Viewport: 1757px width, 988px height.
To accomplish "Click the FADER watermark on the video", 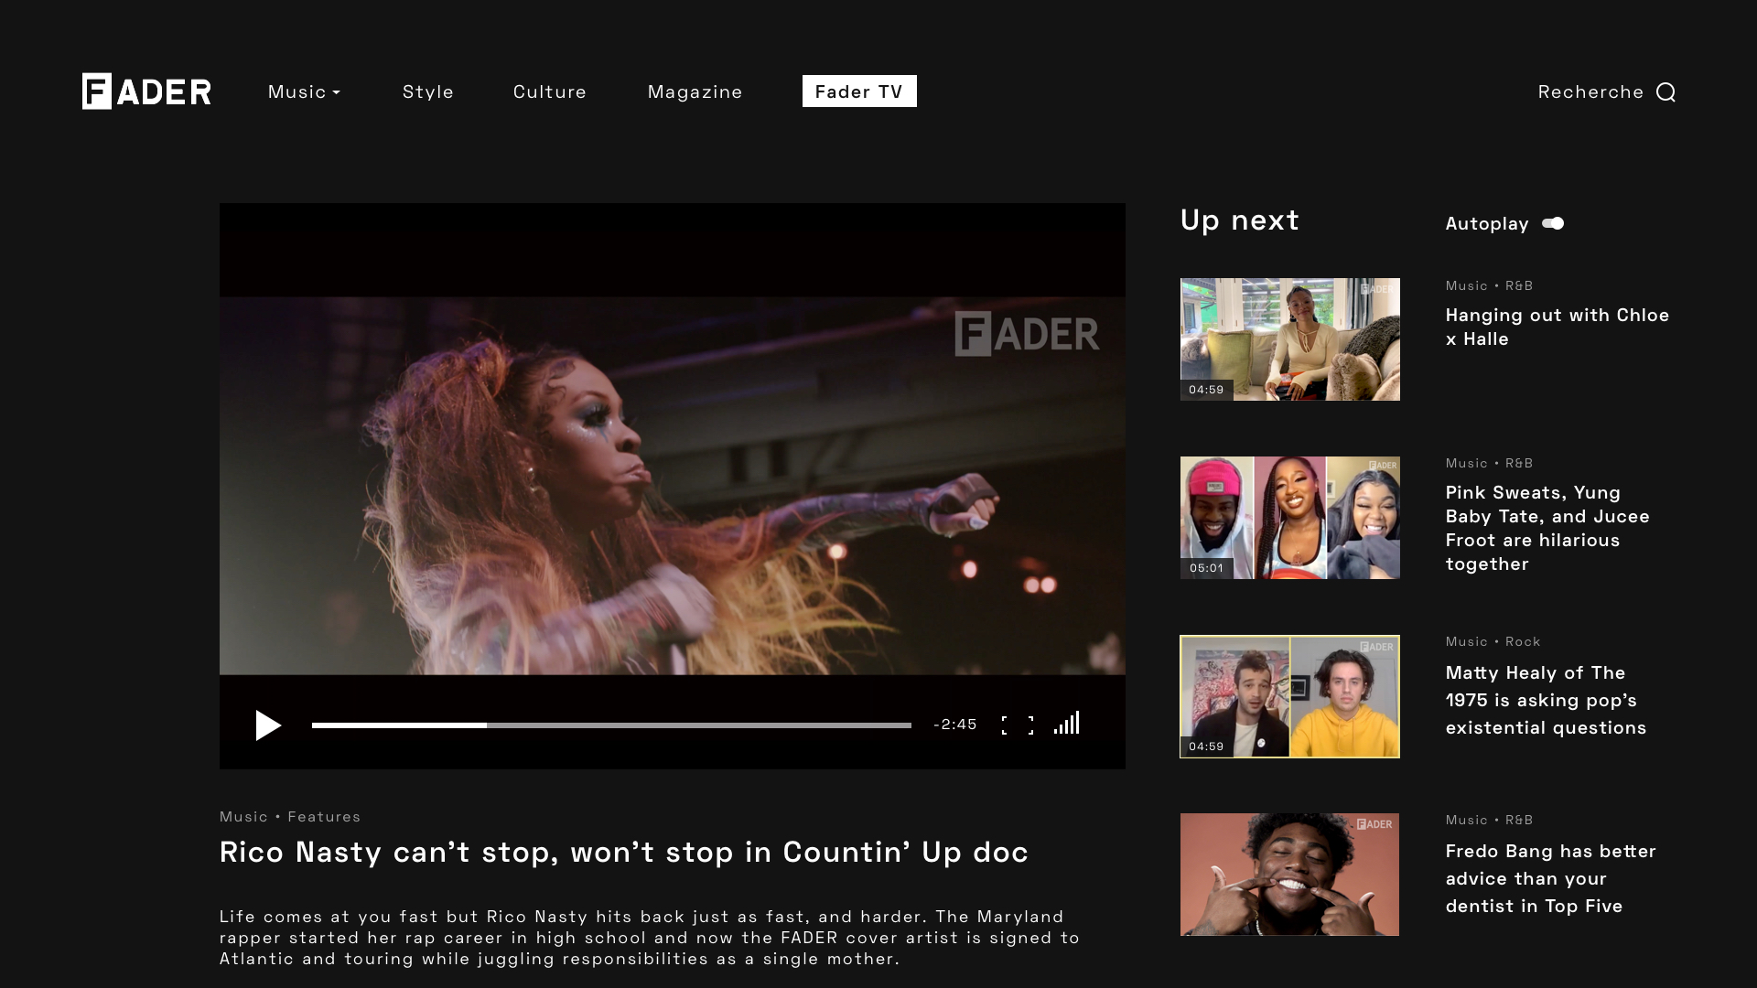I will 1027,334.
